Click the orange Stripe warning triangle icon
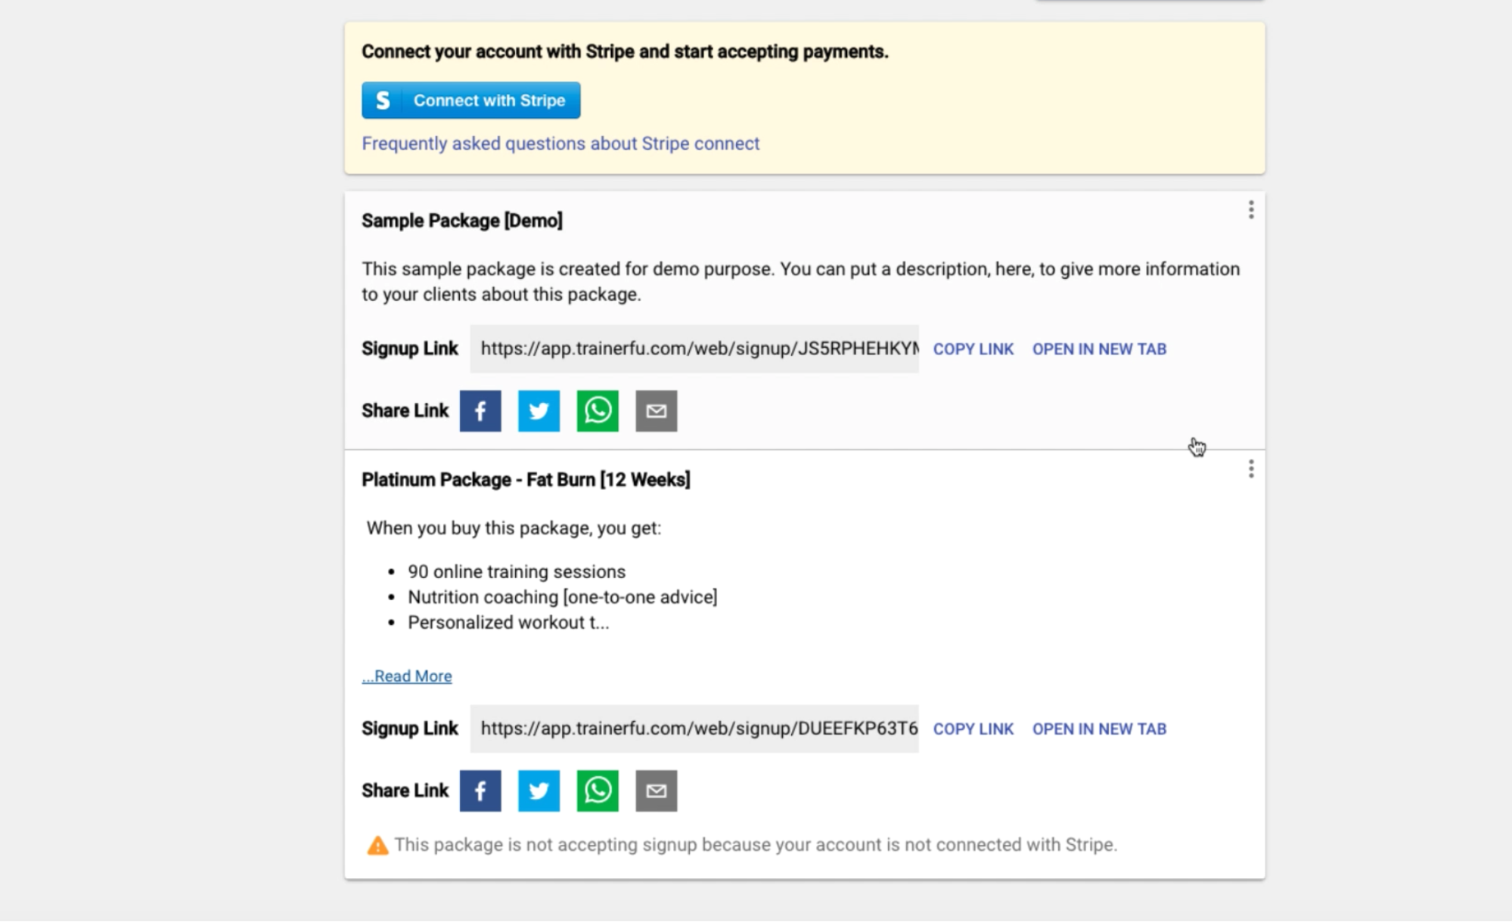The image size is (1512, 922). pyautogui.click(x=377, y=846)
